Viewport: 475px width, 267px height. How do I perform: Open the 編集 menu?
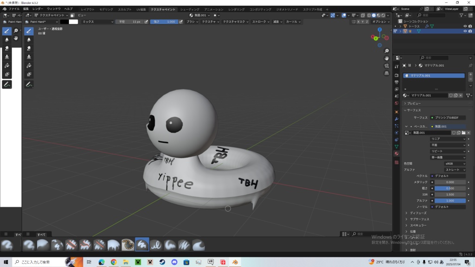click(26, 9)
